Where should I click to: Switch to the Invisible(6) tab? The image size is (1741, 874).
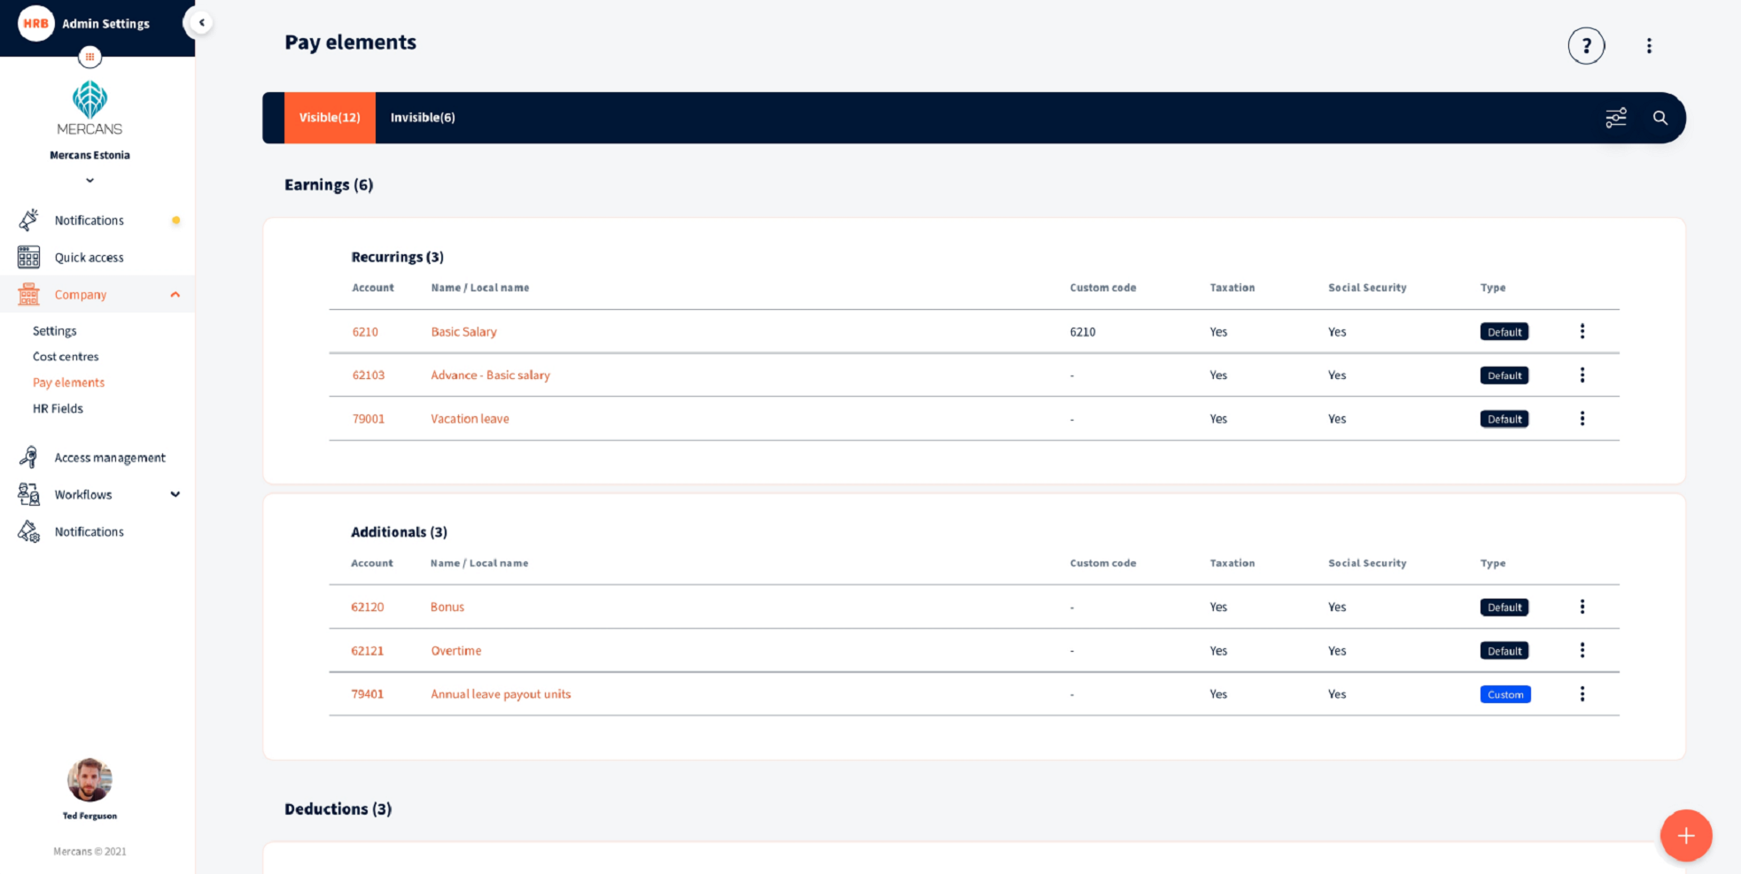point(423,117)
